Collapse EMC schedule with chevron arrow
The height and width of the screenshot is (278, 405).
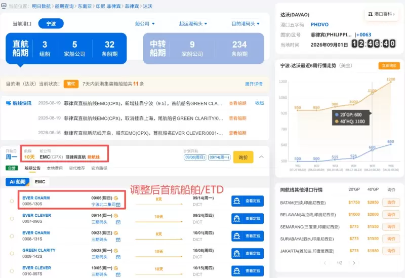(261, 157)
